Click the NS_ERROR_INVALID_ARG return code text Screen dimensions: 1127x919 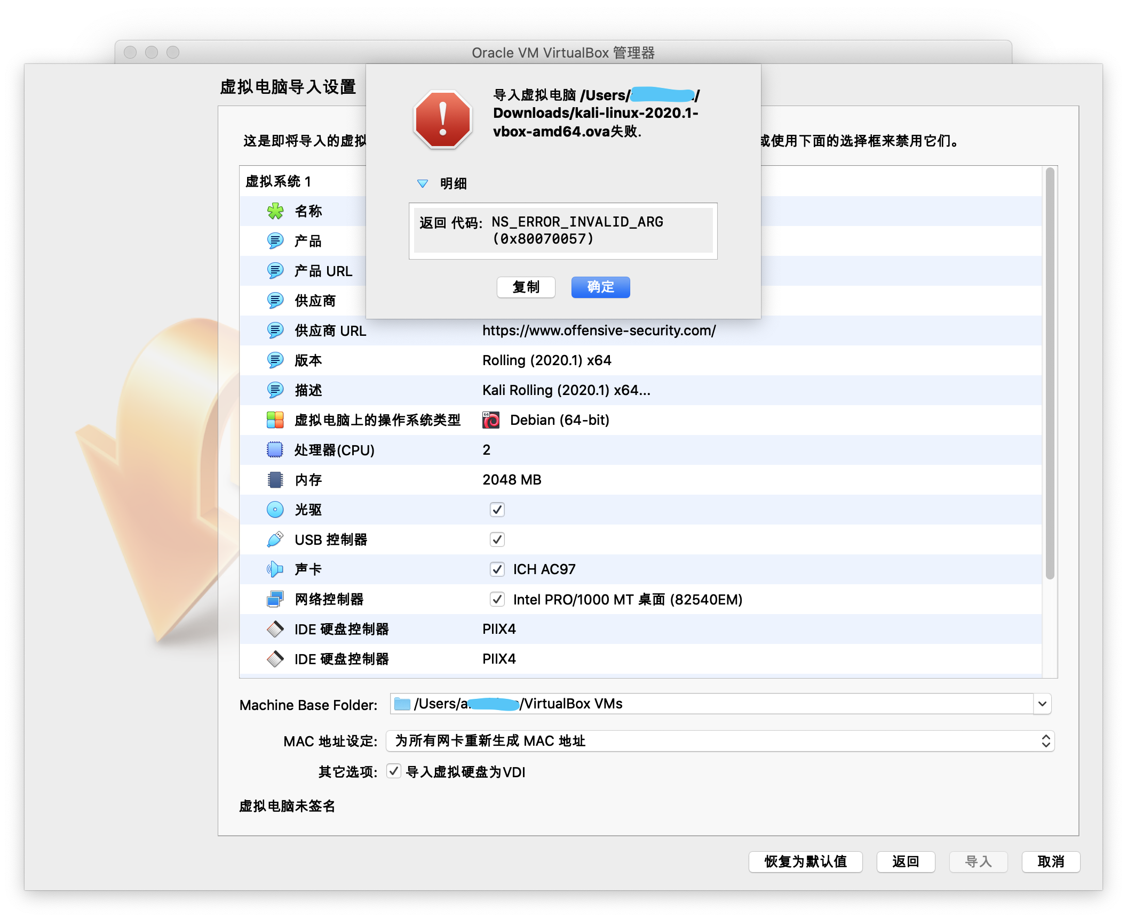(577, 230)
